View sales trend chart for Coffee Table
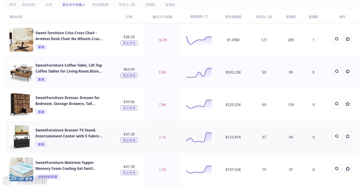363x187 pixels. [x=199, y=73]
